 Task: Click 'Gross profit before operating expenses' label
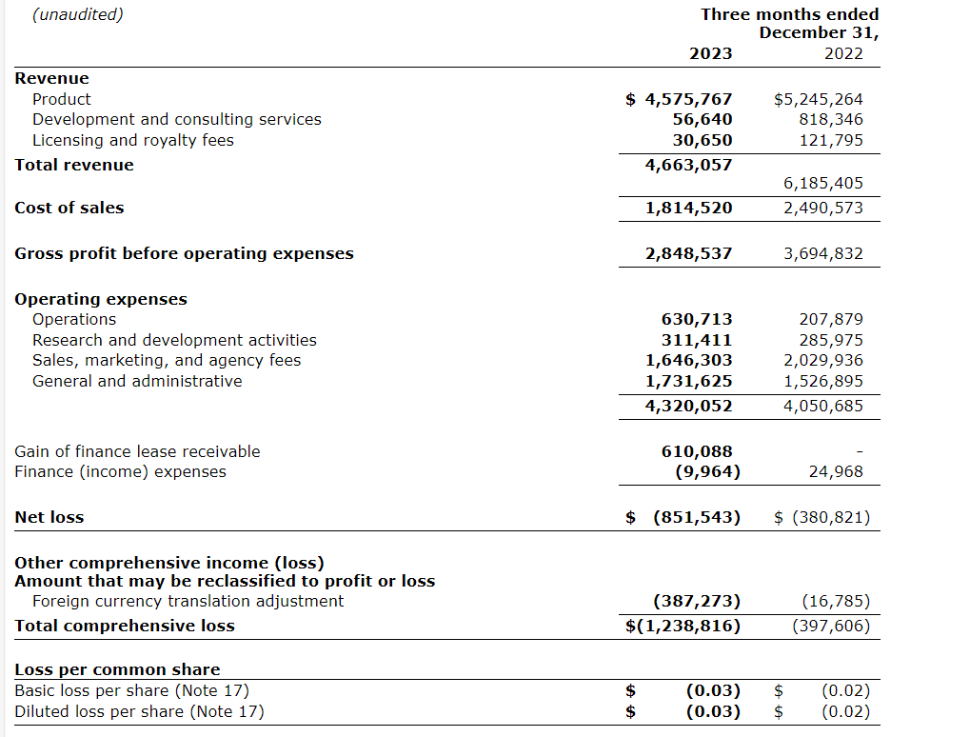[x=185, y=253]
